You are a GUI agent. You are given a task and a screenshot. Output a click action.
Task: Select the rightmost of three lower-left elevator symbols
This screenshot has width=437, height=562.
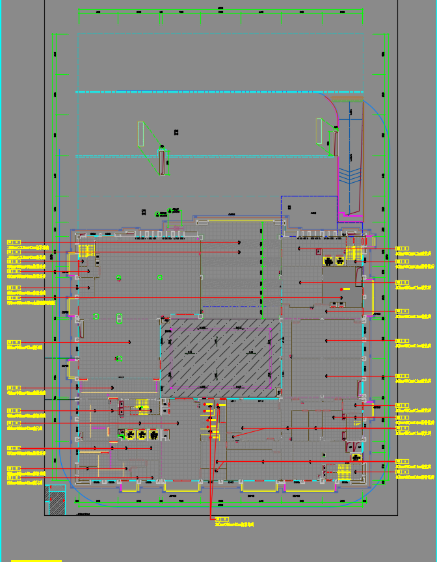[x=154, y=435]
